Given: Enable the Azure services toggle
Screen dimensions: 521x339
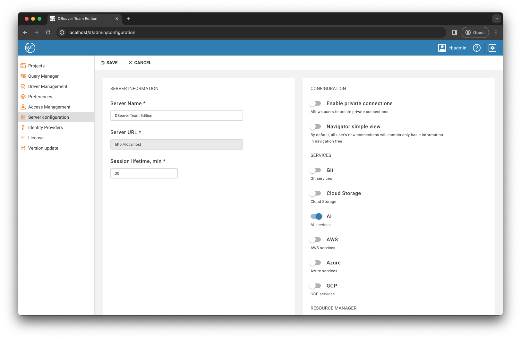Looking at the screenshot, I should tap(315, 263).
